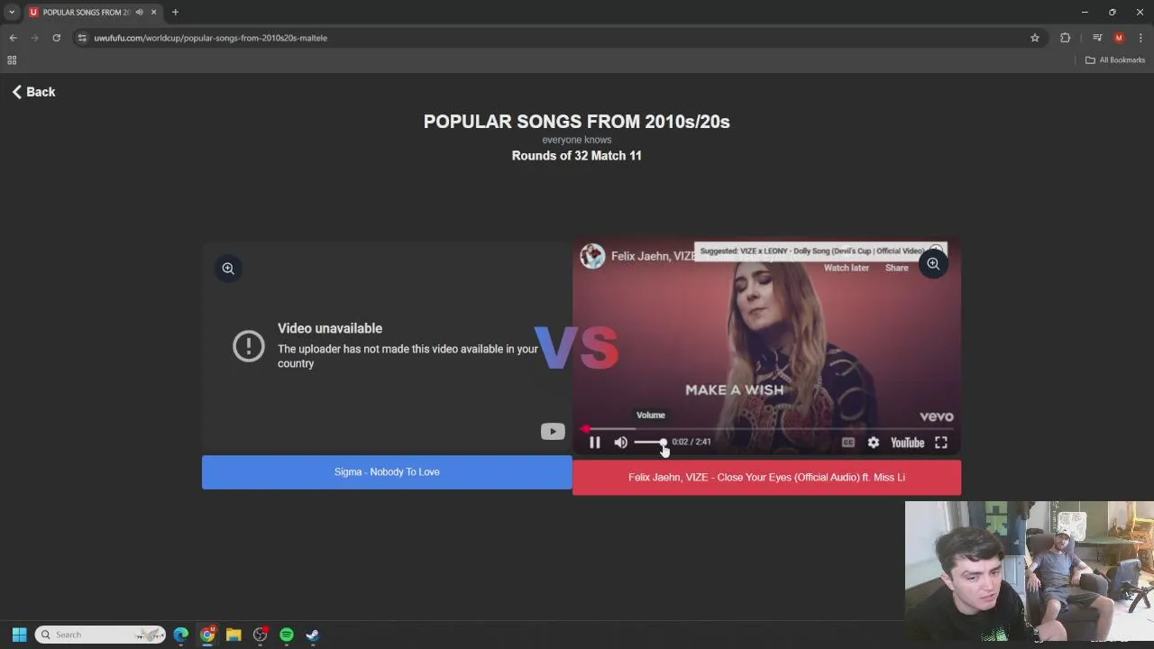Mute the video with the speaker icon
The image size is (1154, 649).
pyautogui.click(x=620, y=443)
